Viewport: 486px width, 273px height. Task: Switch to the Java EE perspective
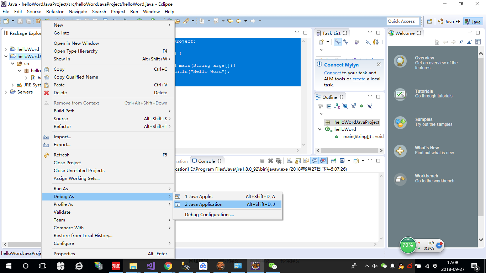pyautogui.click(x=449, y=21)
